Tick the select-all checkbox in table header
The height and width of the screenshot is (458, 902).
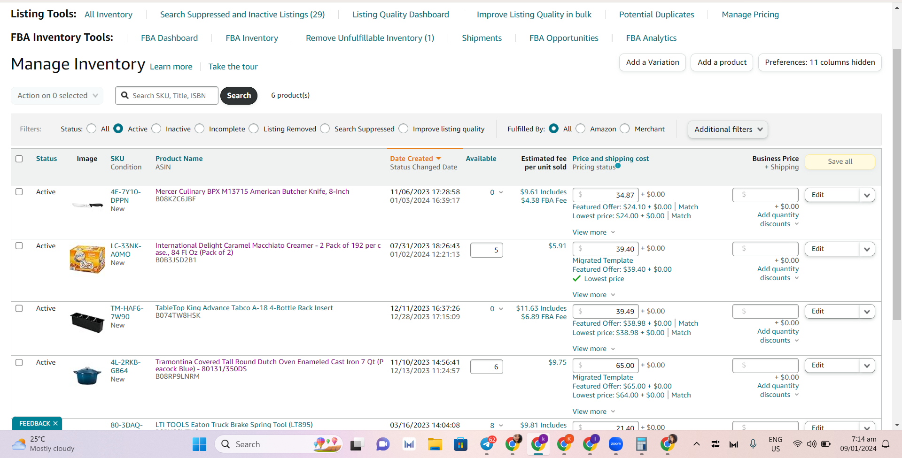tap(19, 159)
